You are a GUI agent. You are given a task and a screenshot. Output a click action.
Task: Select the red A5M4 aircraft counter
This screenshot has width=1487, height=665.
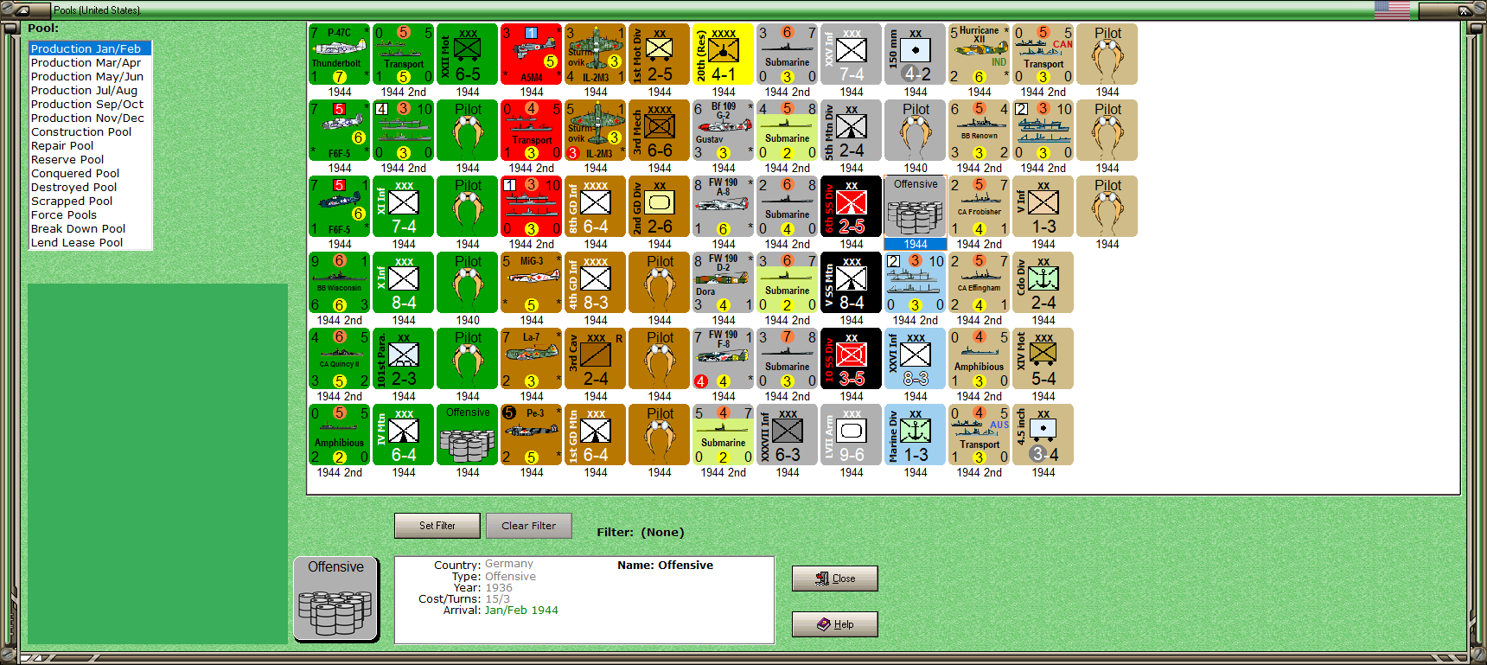click(532, 54)
